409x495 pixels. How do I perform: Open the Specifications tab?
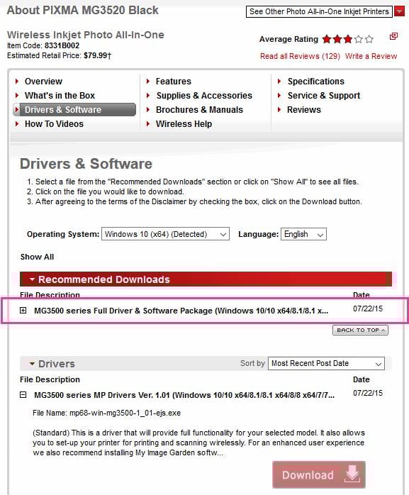click(315, 82)
